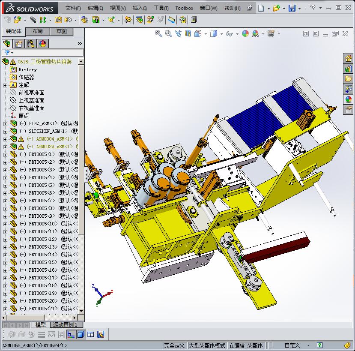The width and height of the screenshot is (355, 351).
Task: Open the Apply Scene dropdown arrow
Action: point(263,34)
